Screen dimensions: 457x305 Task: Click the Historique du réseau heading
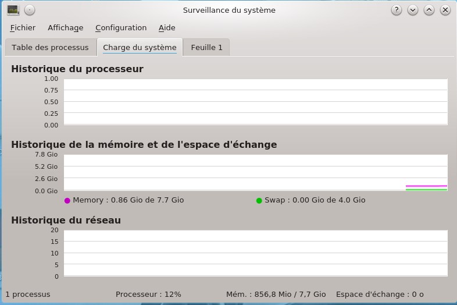click(66, 220)
